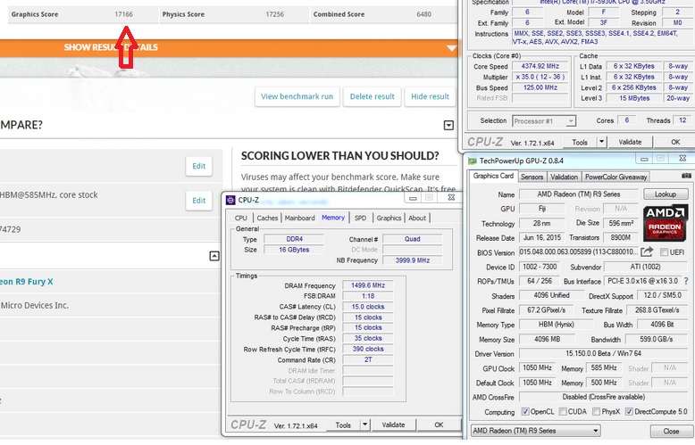Switch to the Sensors tab in GPU-Z
This screenshot has width=695, height=445.
point(532,177)
